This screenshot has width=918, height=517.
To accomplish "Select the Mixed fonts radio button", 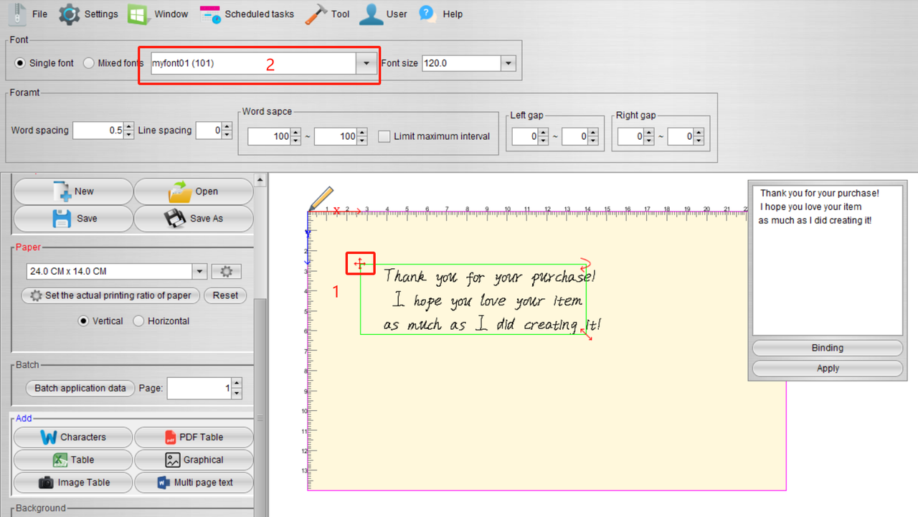I will (x=89, y=63).
